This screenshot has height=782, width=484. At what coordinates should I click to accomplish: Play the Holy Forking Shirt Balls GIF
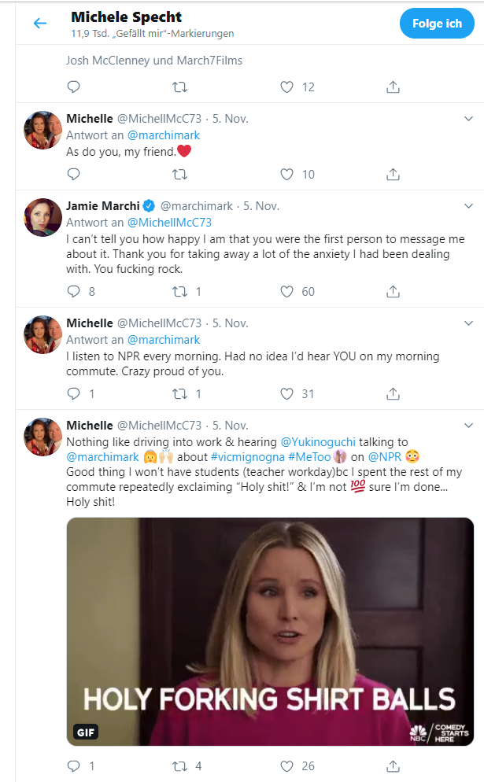click(270, 632)
